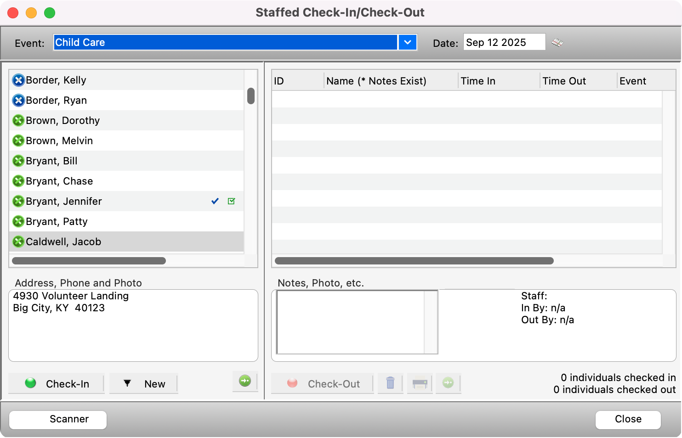Toggle the status icon beside Caldwell, Jacob
The image size is (682, 438).
(x=18, y=241)
